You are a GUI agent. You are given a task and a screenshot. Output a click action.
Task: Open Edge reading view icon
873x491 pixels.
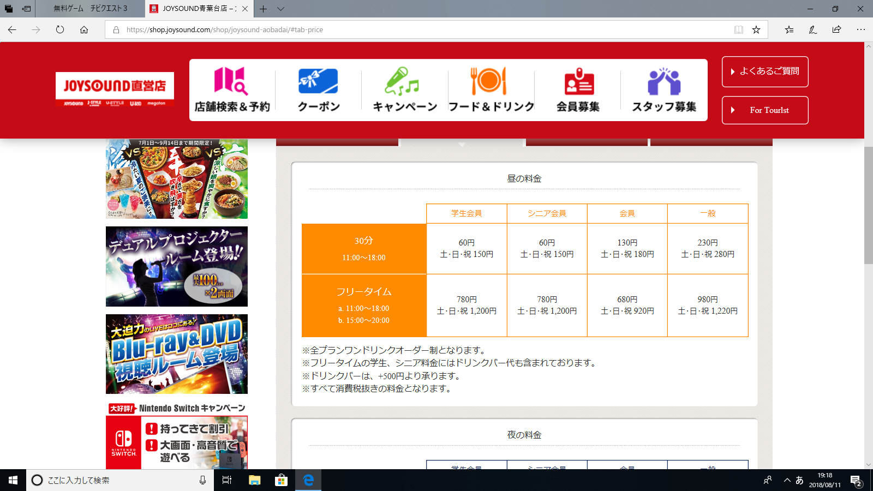(738, 30)
